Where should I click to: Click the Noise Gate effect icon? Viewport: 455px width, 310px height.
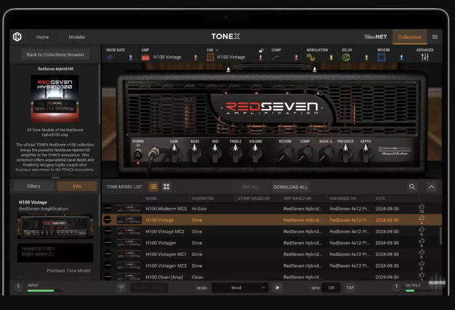pyautogui.click(x=111, y=57)
